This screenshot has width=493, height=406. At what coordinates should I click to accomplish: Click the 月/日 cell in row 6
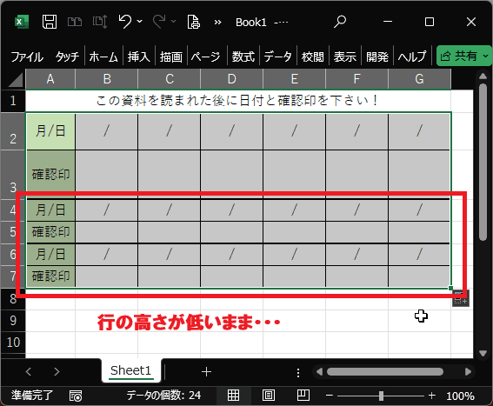[x=50, y=255]
